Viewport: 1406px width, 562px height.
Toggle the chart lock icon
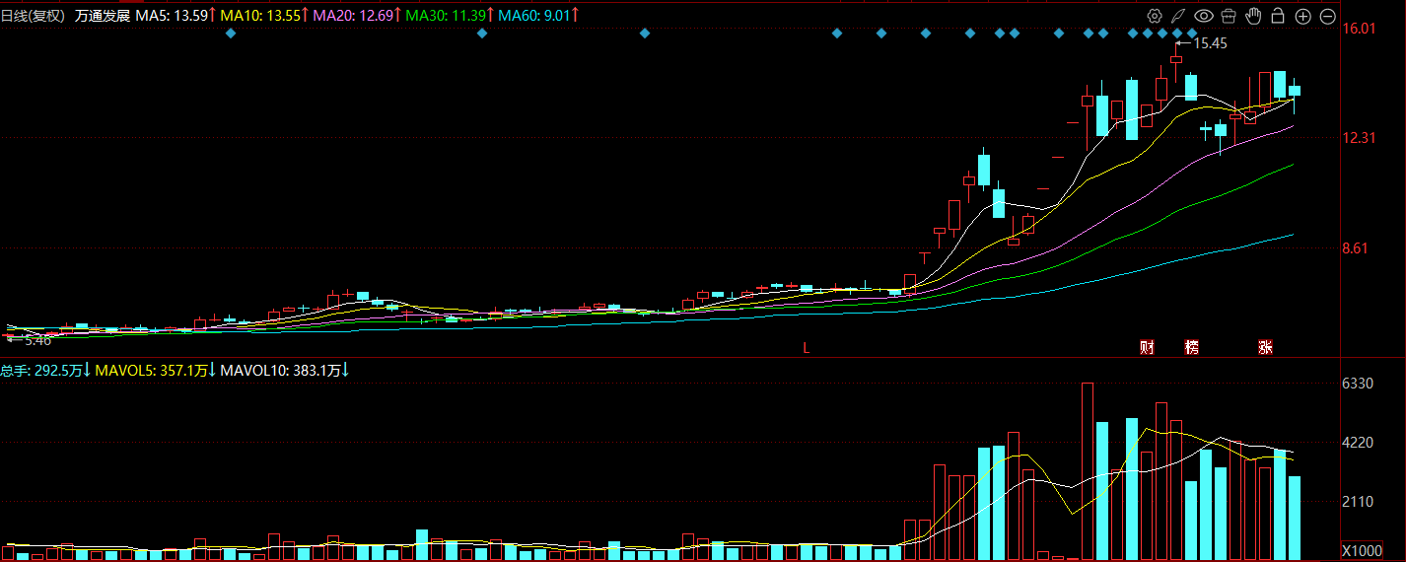click(x=1278, y=15)
